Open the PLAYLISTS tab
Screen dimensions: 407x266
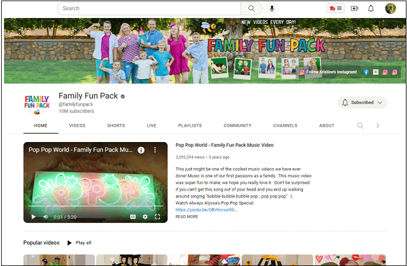tap(190, 126)
